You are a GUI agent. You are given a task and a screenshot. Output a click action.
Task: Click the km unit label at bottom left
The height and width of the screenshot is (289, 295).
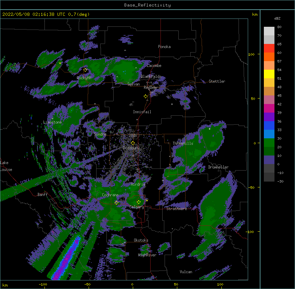[x=5, y=285]
